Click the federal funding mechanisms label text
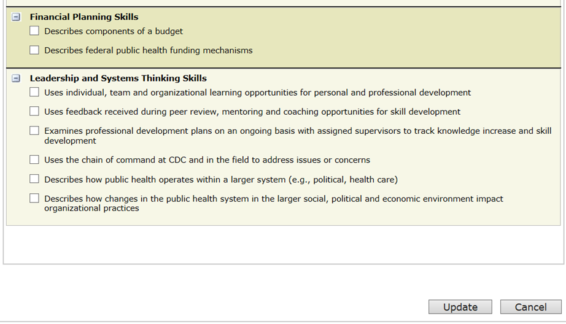The width and height of the screenshot is (566, 324). point(148,50)
